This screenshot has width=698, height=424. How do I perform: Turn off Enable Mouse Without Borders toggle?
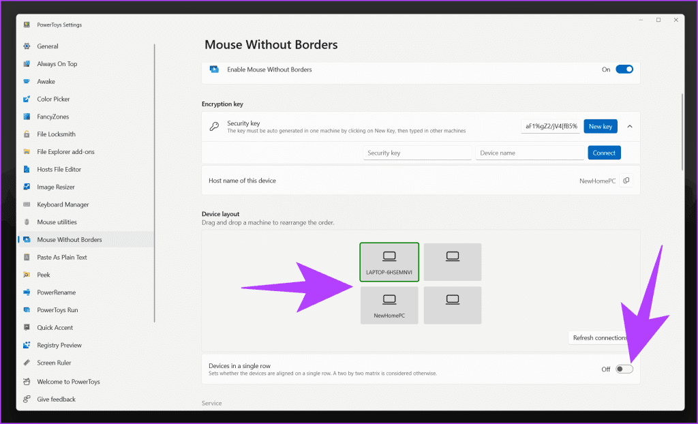click(x=624, y=69)
